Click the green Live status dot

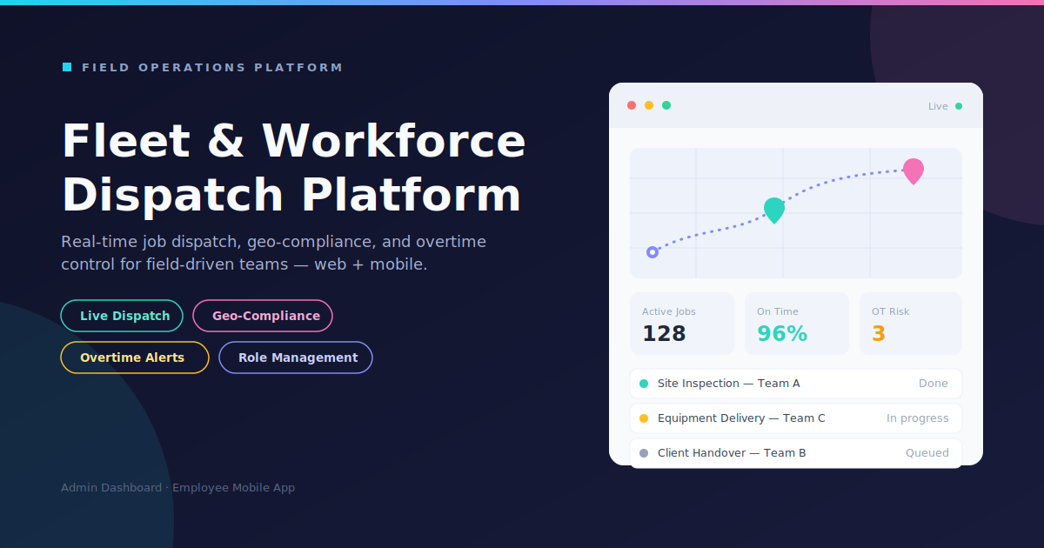point(959,106)
